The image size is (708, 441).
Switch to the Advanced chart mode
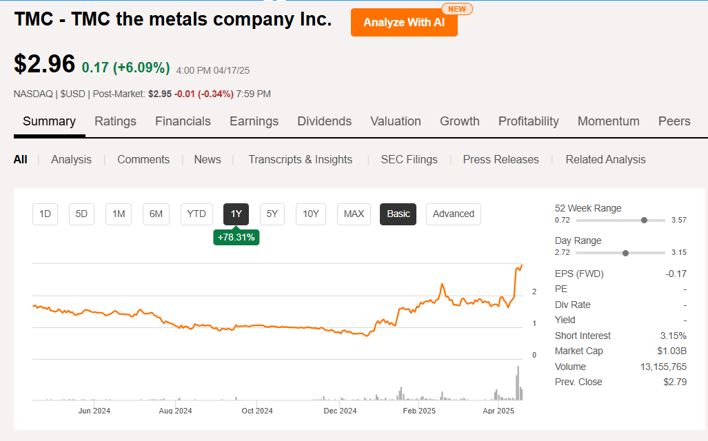tap(453, 214)
